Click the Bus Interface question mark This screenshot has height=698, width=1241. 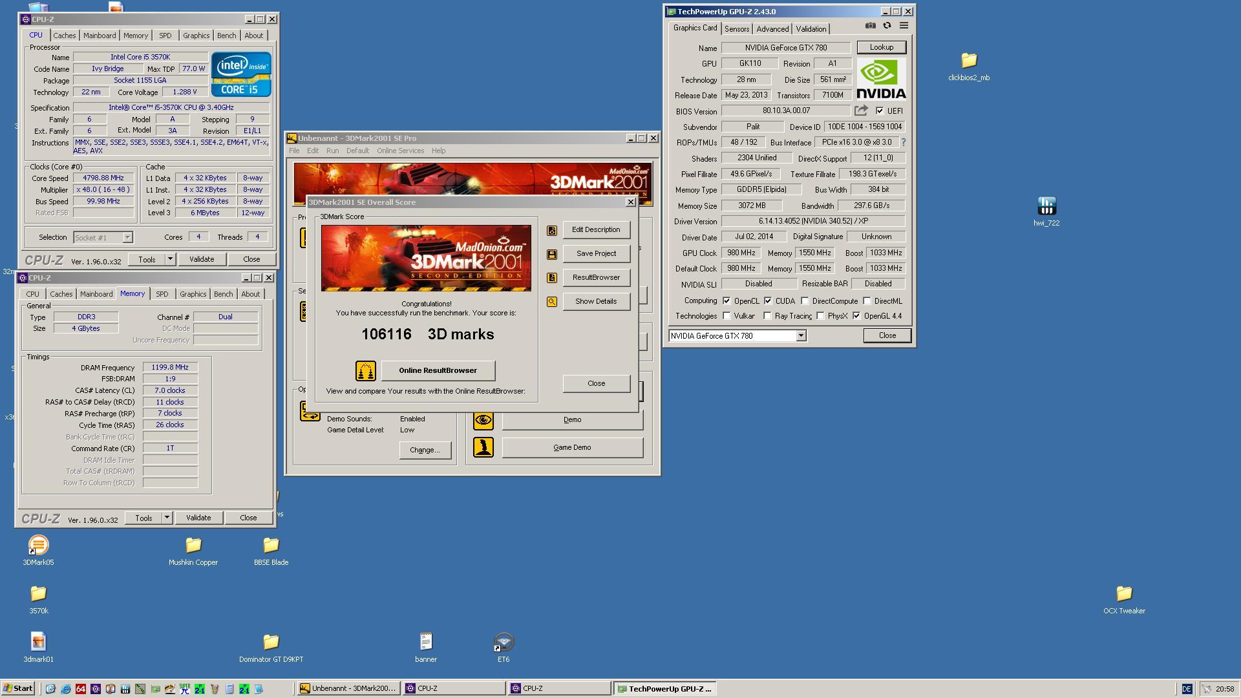[903, 142]
